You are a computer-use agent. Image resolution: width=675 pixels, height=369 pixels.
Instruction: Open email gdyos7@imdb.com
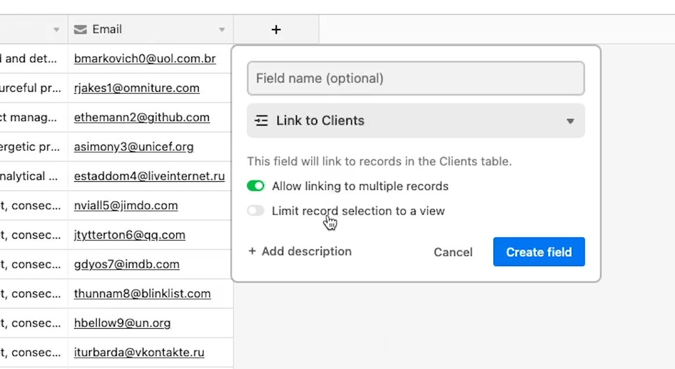point(126,264)
